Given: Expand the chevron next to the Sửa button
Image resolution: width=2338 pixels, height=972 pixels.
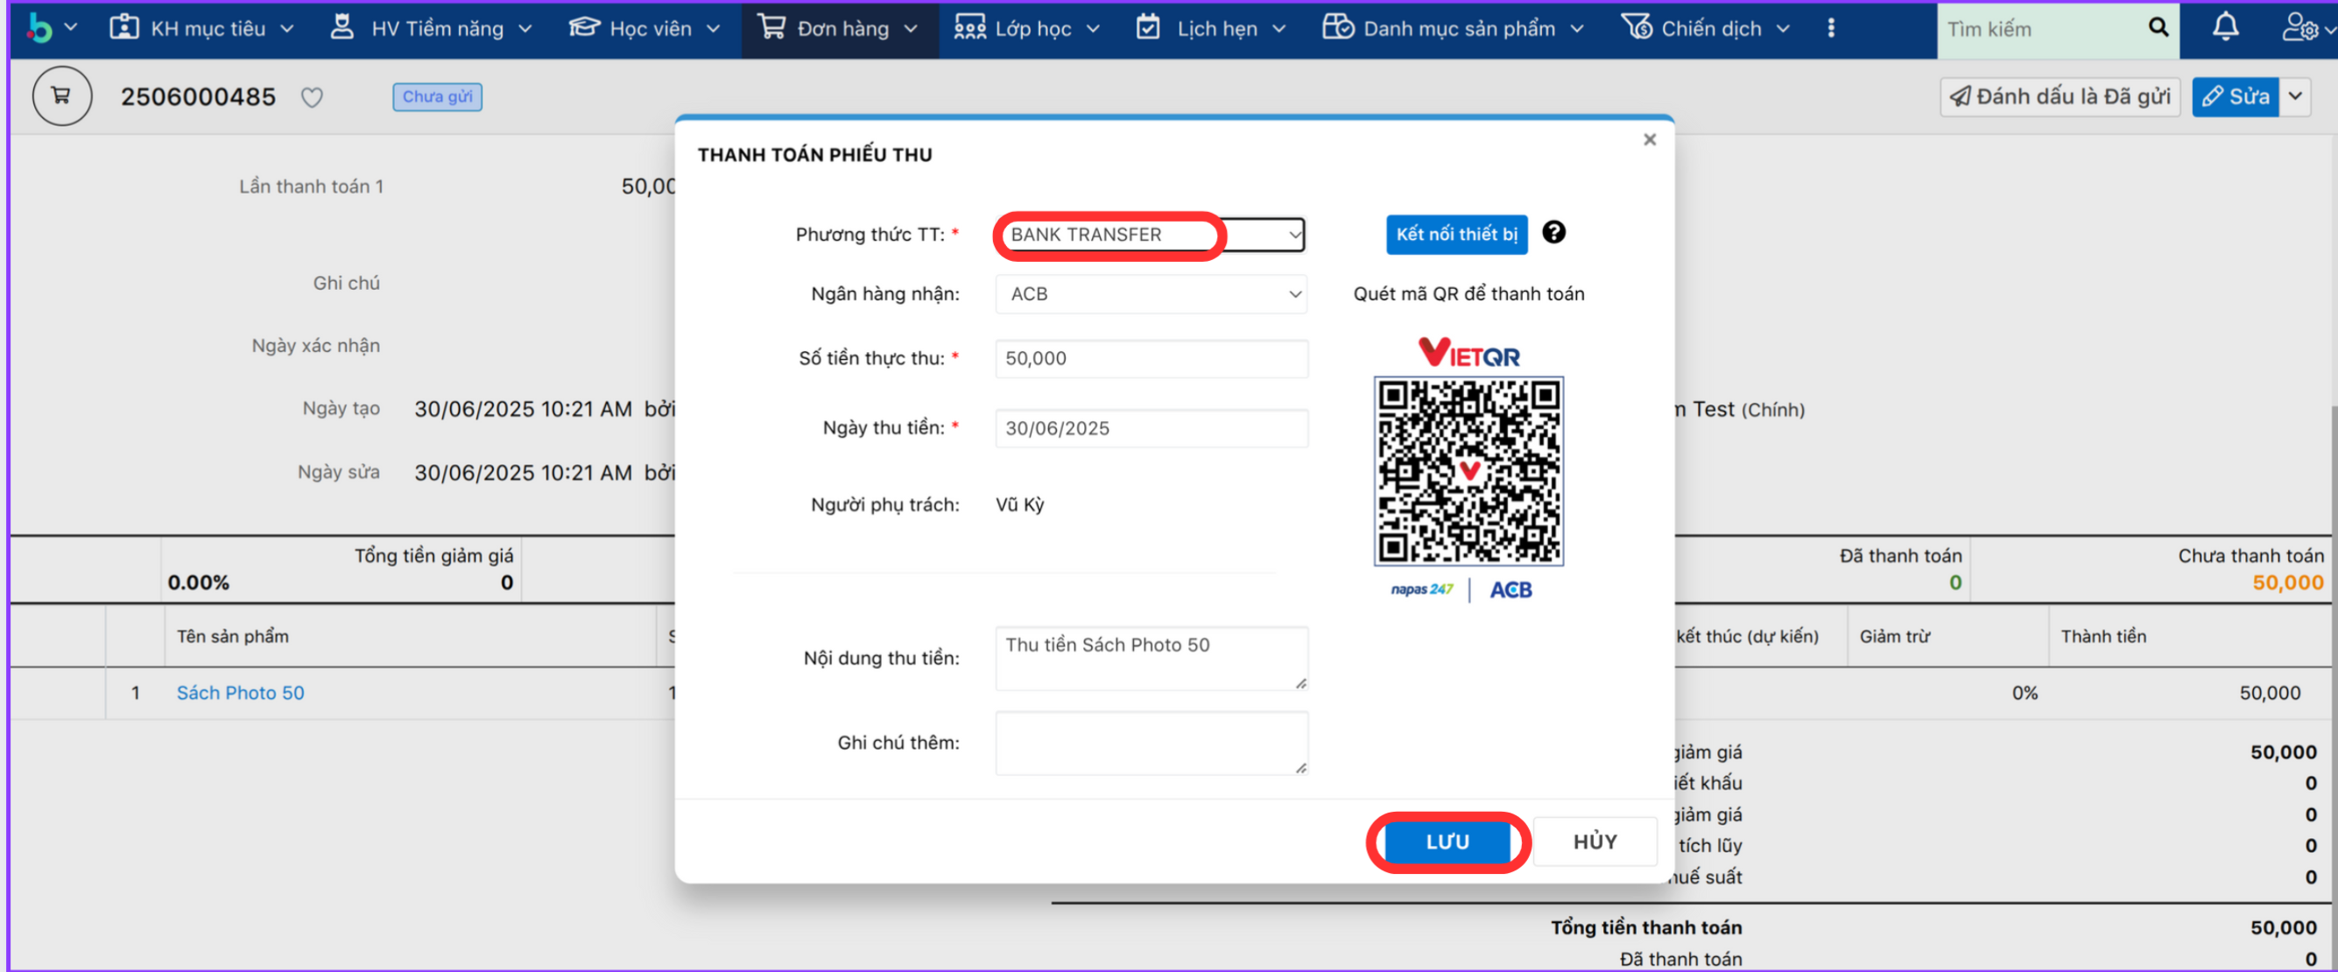Looking at the screenshot, I should pos(2297,96).
